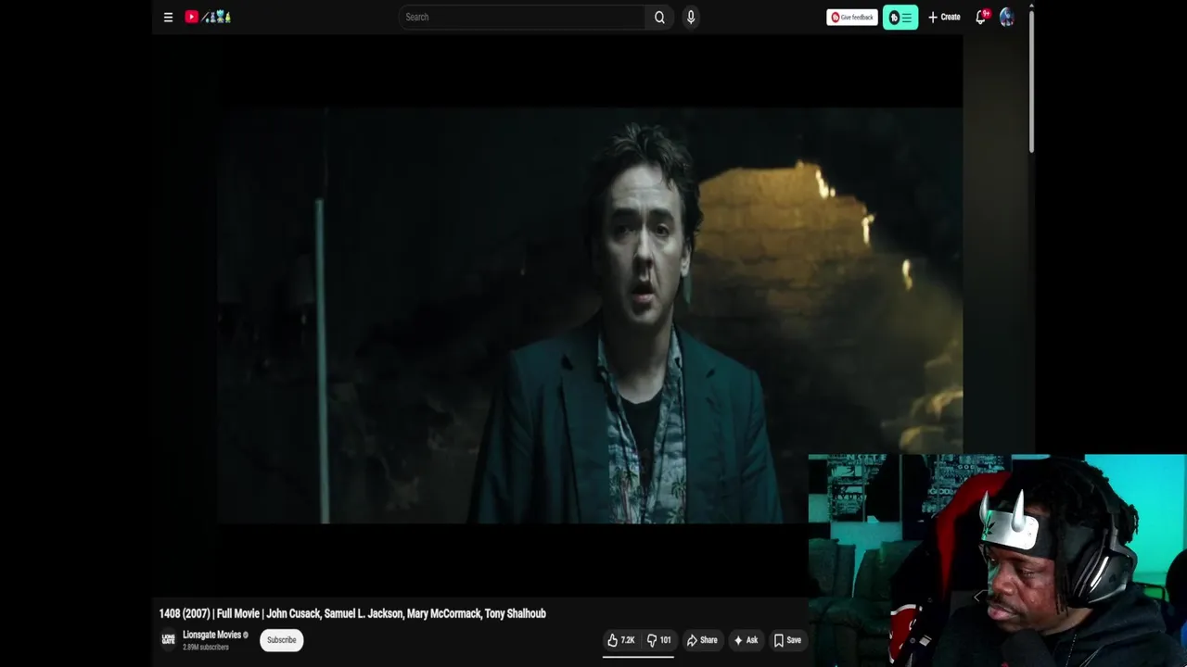The height and width of the screenshot is (667, 1187).
Task: Subscribe to Lionsgate Movies
Action: (281, 640)
